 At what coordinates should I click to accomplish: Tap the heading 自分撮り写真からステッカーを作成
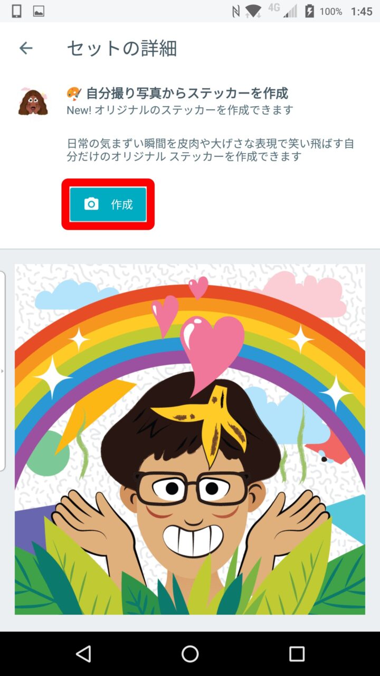(x=187, y=93)
